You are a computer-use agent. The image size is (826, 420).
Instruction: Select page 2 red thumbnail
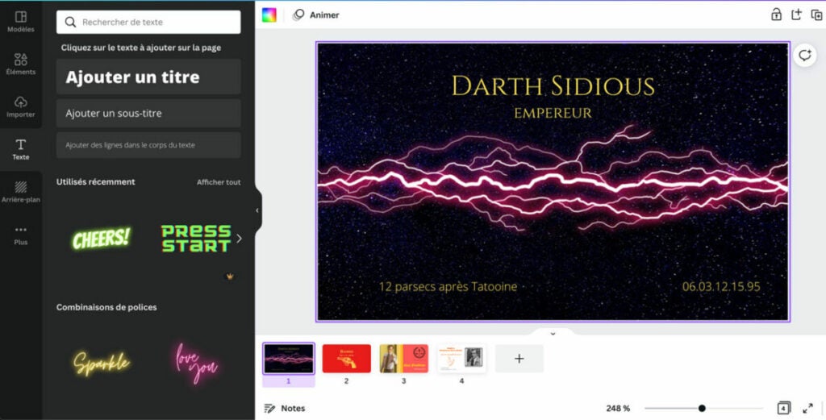pos(346,359)
